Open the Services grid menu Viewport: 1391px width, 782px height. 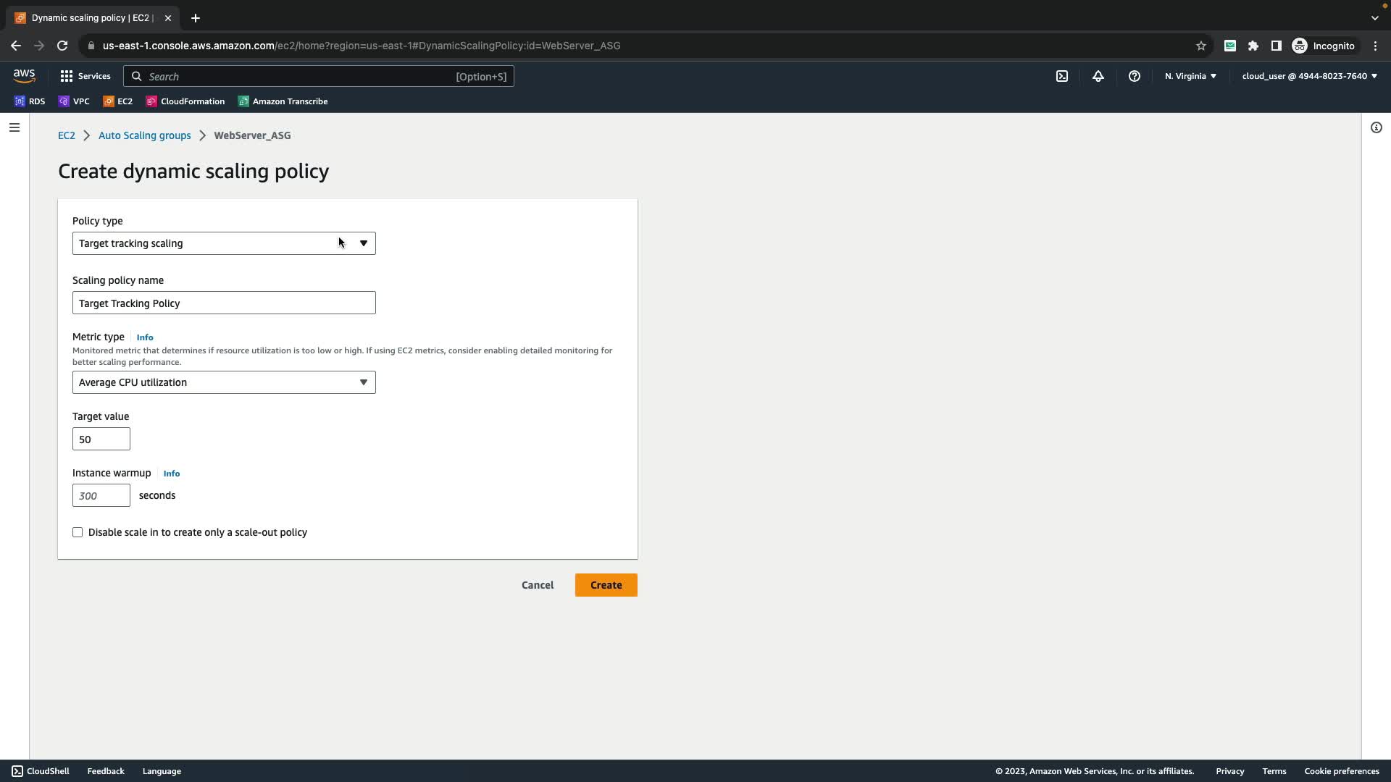(85, 76)
